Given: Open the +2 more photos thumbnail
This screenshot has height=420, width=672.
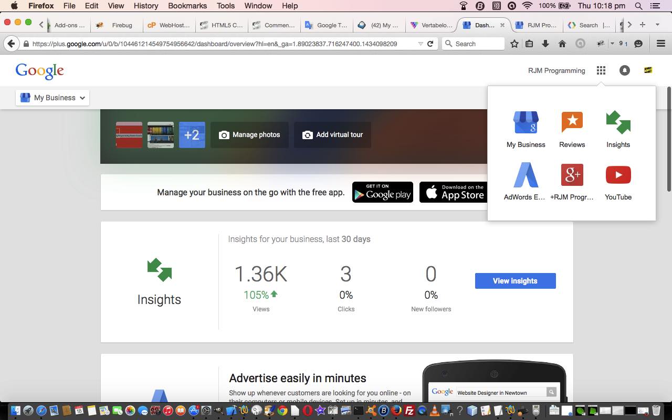Looking at the screenshot, I should pyautogui.click(x=192, y=135).
